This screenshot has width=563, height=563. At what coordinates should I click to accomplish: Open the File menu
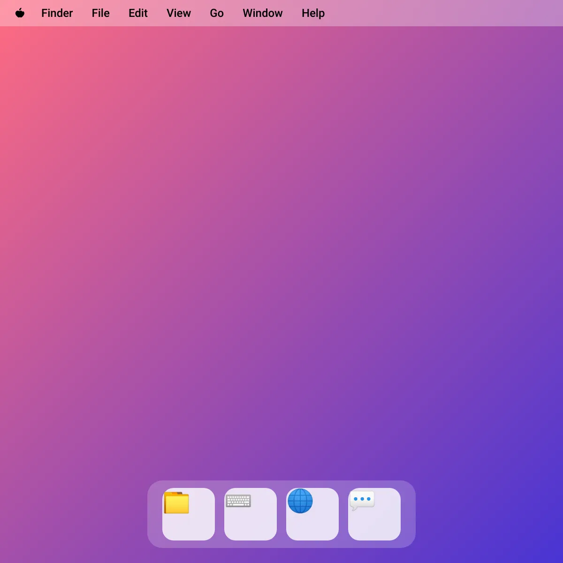coord(101,13)
